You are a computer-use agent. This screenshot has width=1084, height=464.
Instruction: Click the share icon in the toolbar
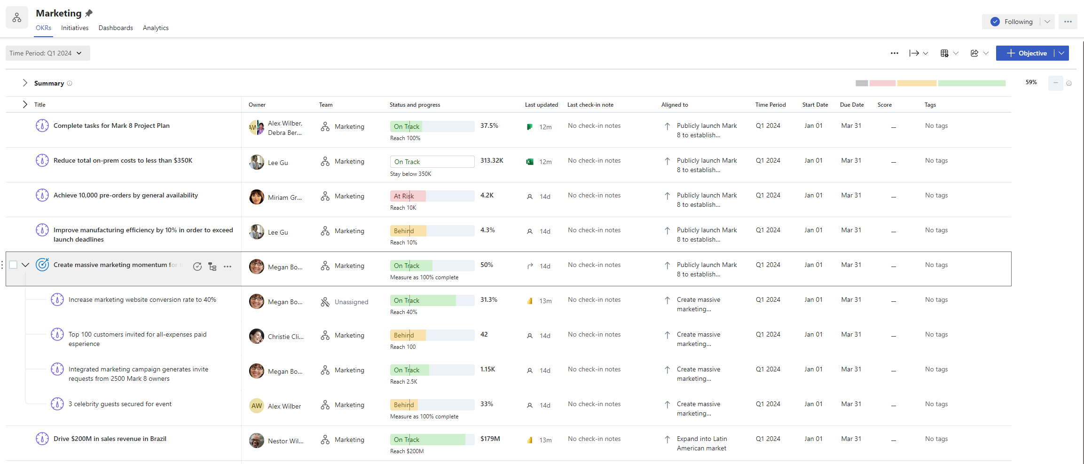[974, 53]
